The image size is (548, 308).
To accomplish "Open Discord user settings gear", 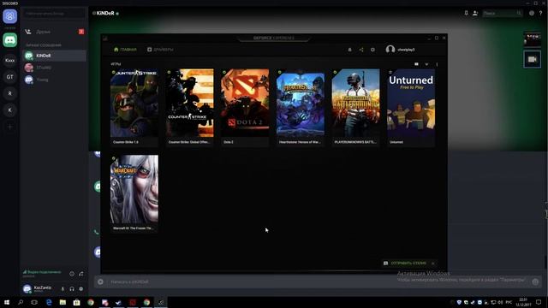I will (81, 289).
